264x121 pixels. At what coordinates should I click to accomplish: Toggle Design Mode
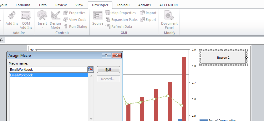[55, 20]
